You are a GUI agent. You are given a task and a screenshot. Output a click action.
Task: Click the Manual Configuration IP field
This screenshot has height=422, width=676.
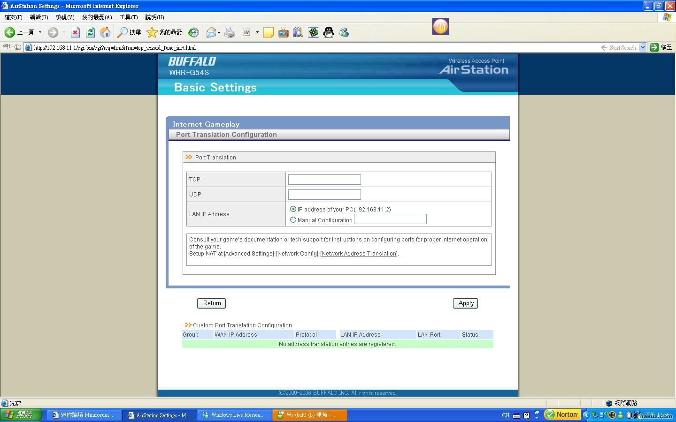coord(390,219)
